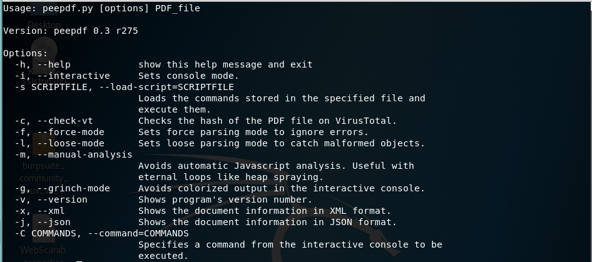Click the "Options:" heading text
592x262 pixels.
pos(25,53)
